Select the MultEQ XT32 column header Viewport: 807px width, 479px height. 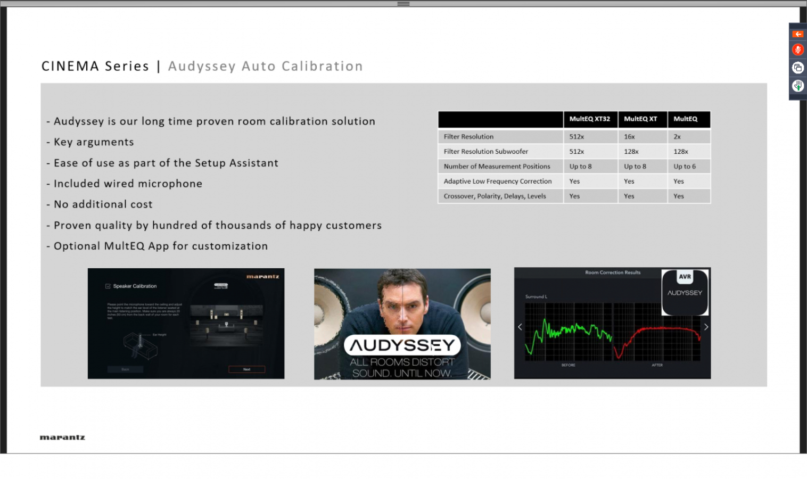pyautogui.click(x=589, y=119)
